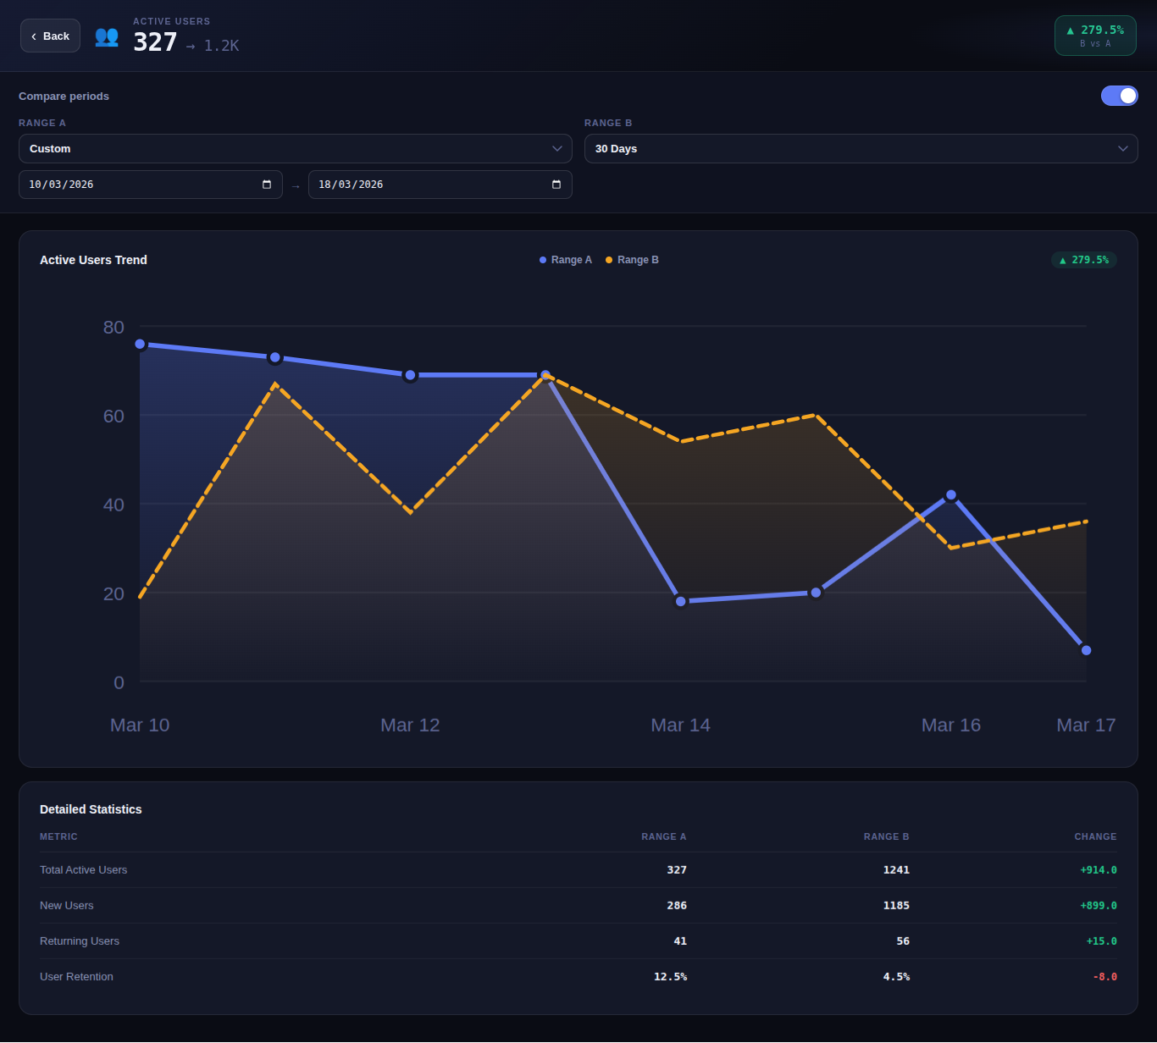This screenshot has height=1043, width=1157.
Task: Click the Range A data point at Mar 10
Action: click(x=141, y=345)
